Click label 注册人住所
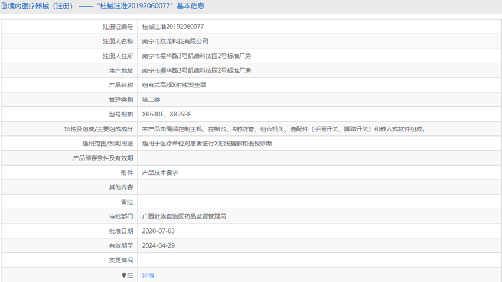The width and height of the screenshot is (502, 282). (118, 56)
